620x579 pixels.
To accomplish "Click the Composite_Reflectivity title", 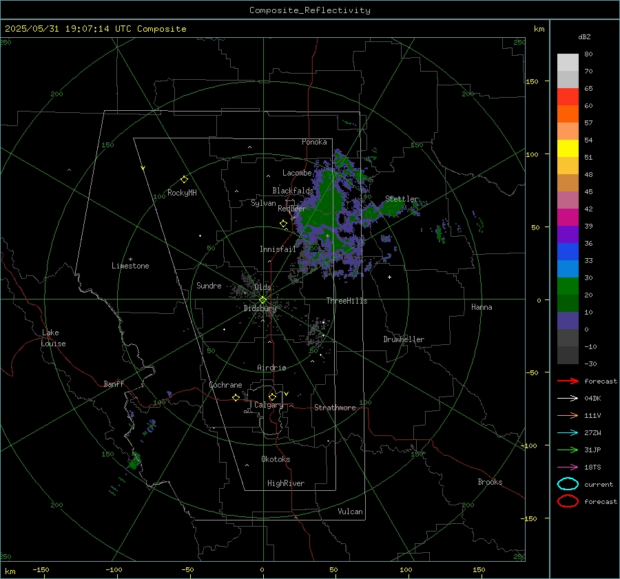I will 310,10.
